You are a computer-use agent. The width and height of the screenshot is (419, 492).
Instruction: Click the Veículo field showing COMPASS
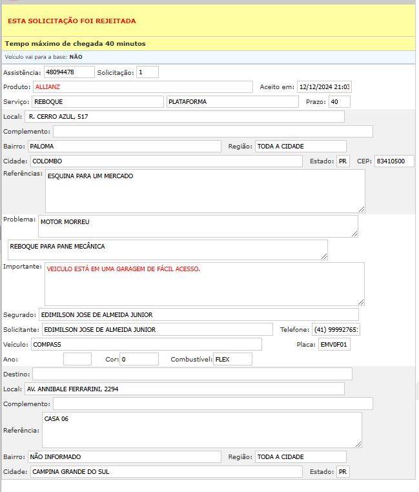click(147, 345)
